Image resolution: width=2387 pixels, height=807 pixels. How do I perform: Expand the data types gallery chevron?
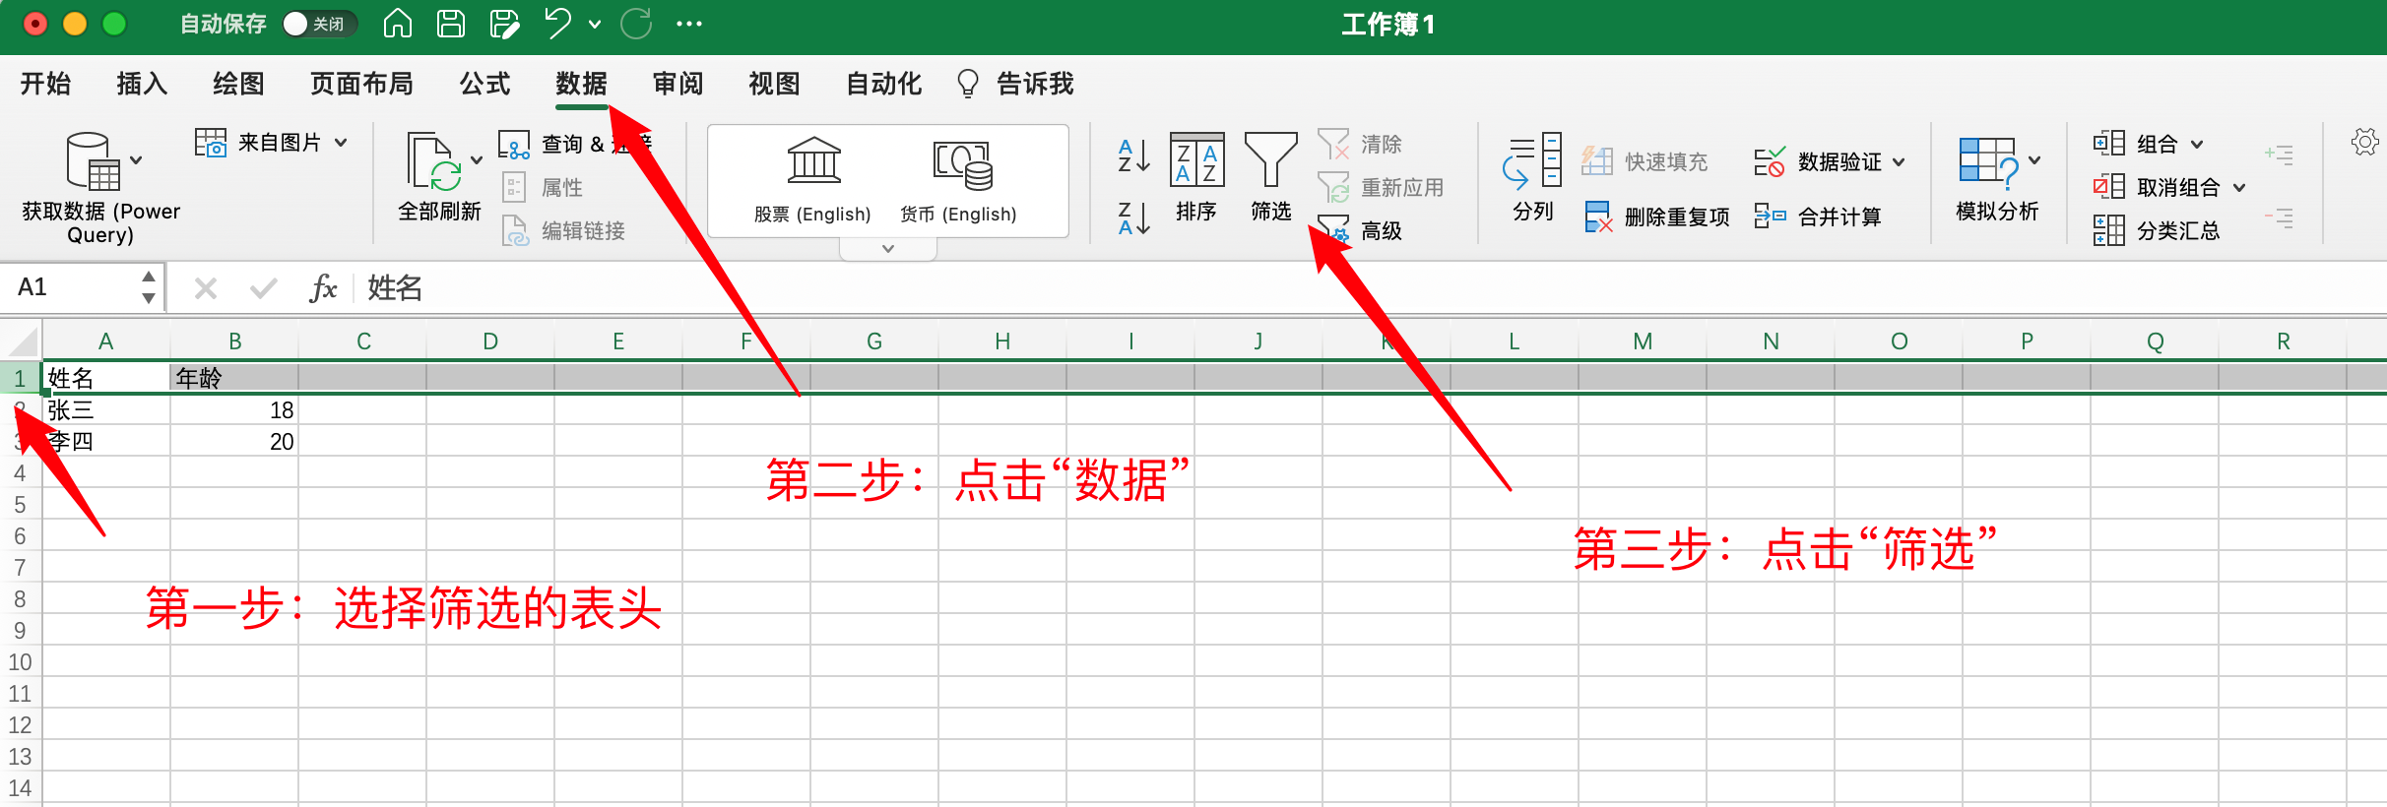pyautogui.click(x=888, y=249)
